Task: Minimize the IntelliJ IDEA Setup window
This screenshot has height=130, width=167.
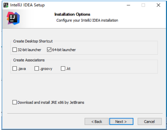Action: [129, 5]
